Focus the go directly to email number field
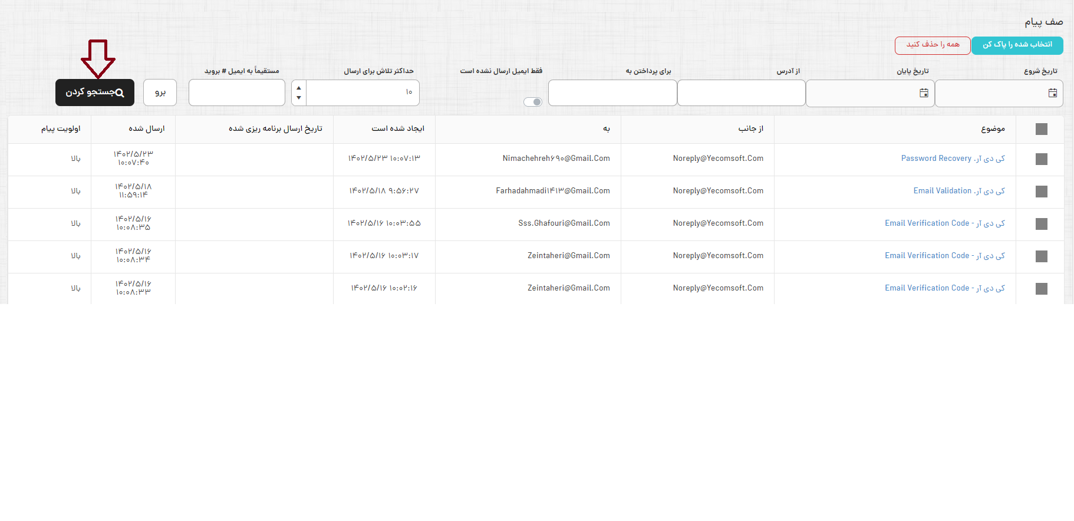Image resolution: width=1074 pixels, height=521 pixels. coord(236,93)
